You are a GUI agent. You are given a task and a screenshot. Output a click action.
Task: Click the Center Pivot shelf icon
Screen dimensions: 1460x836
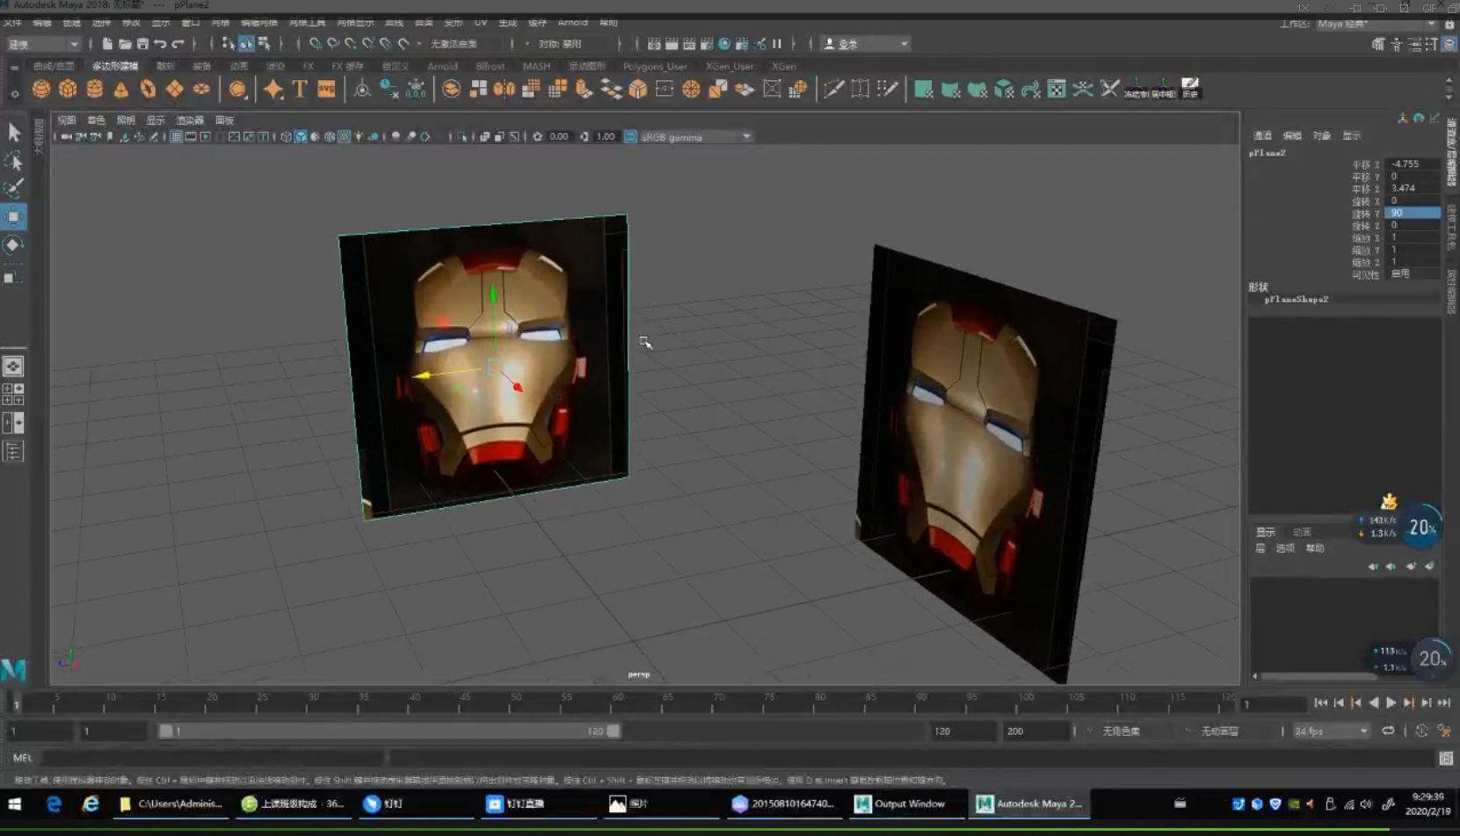pyautogui.click(x=1163, y=89)
